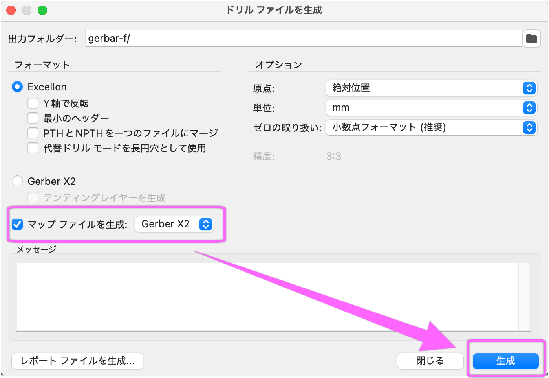Click the grey minimize window button
Screen dimensions: 549x378
click(27, 10)
